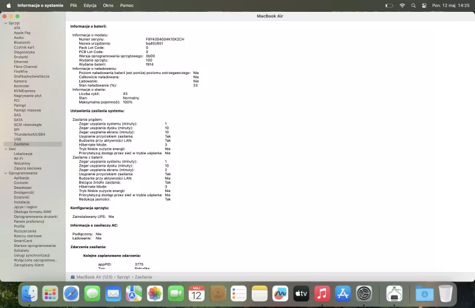Open the Edycja menu
Viewport: 475px width, 308px height.
pyautogui.click(x=90, y=6)
